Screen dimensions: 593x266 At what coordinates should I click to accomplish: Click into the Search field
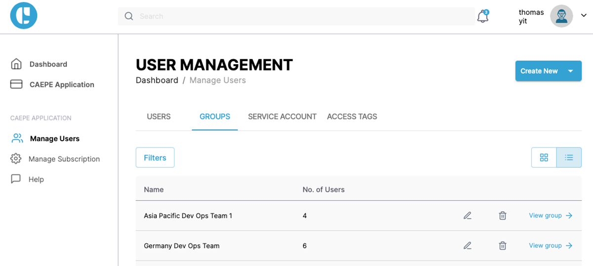[296, 16]
